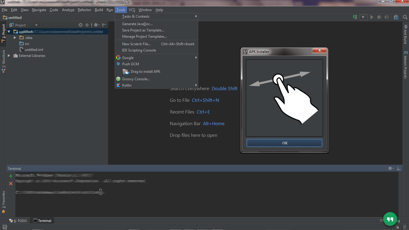Switch to the 6: TODO tool tab
This screenshot has height=230, width=409.
tap(18, 221)
